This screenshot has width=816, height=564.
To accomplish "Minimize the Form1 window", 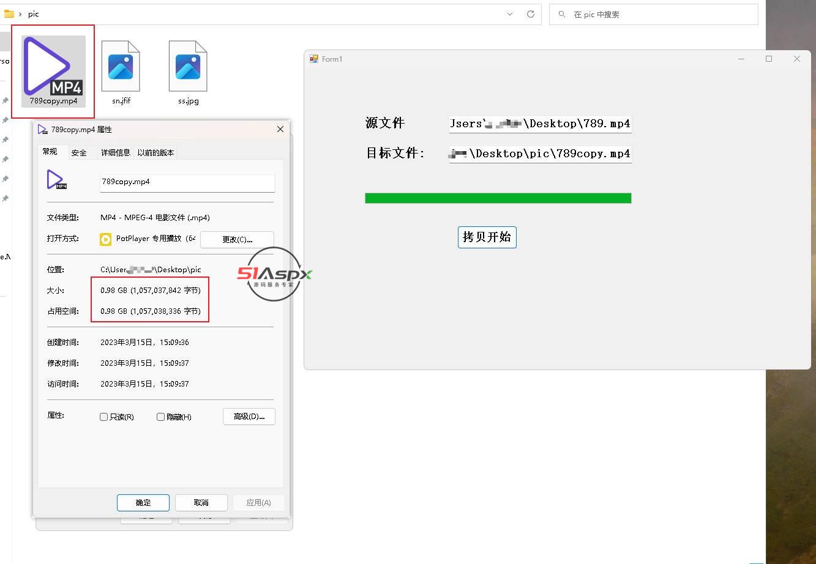I will [x=741, y=59].
